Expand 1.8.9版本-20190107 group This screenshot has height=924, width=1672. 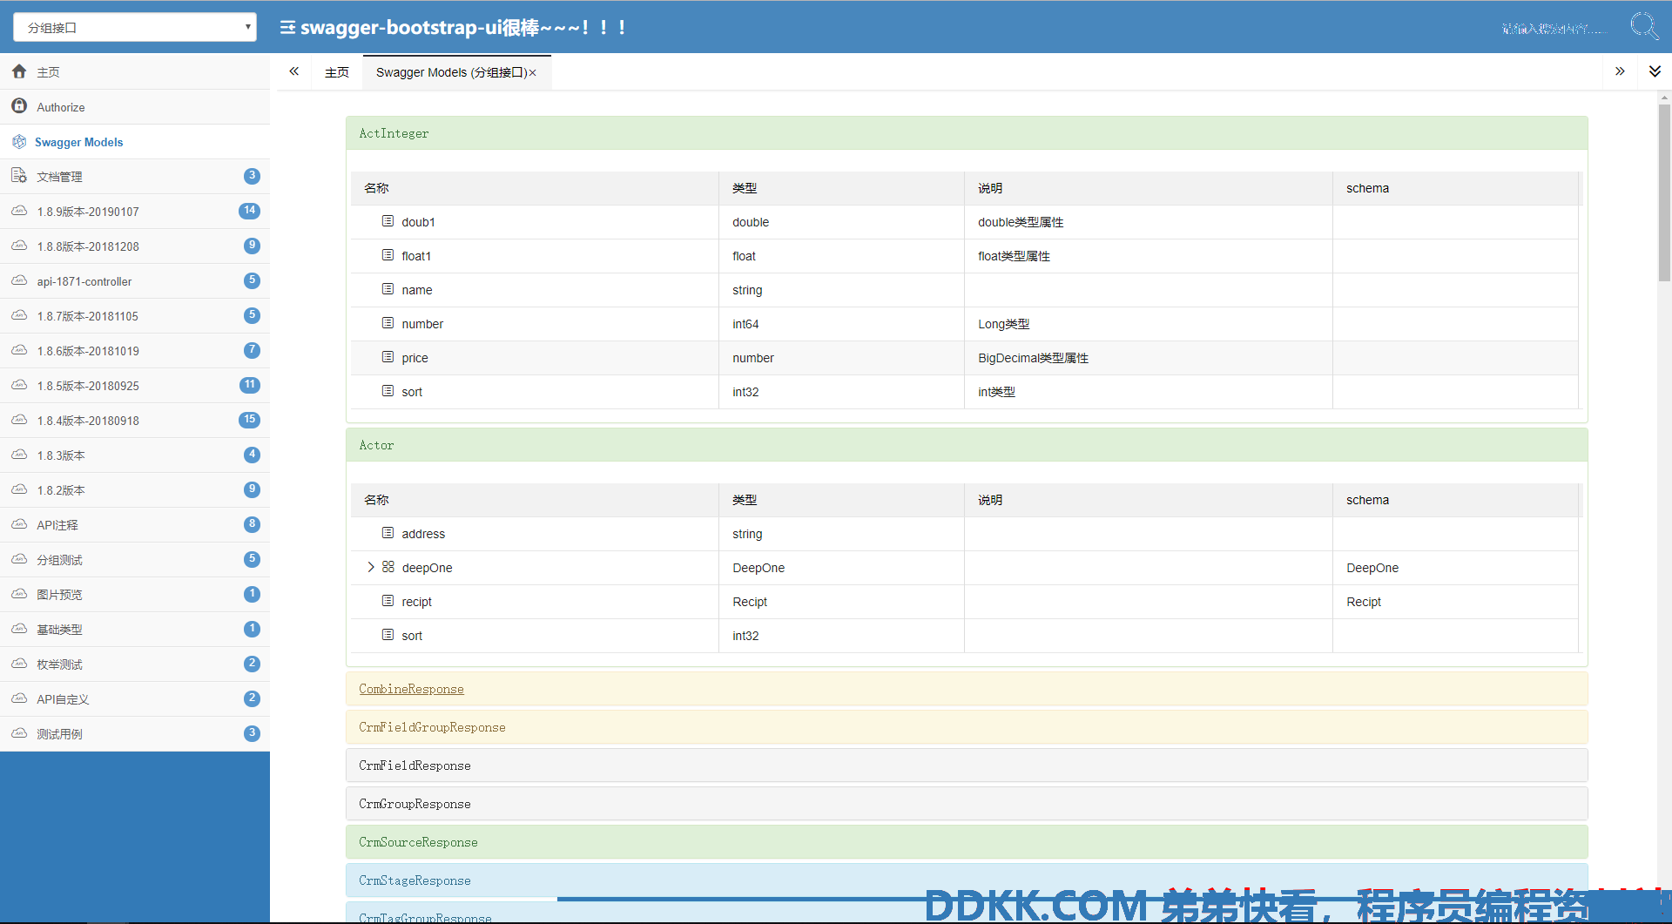point(135,212)
